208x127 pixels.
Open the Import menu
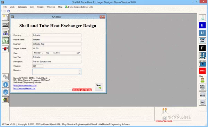click(40, 7)
